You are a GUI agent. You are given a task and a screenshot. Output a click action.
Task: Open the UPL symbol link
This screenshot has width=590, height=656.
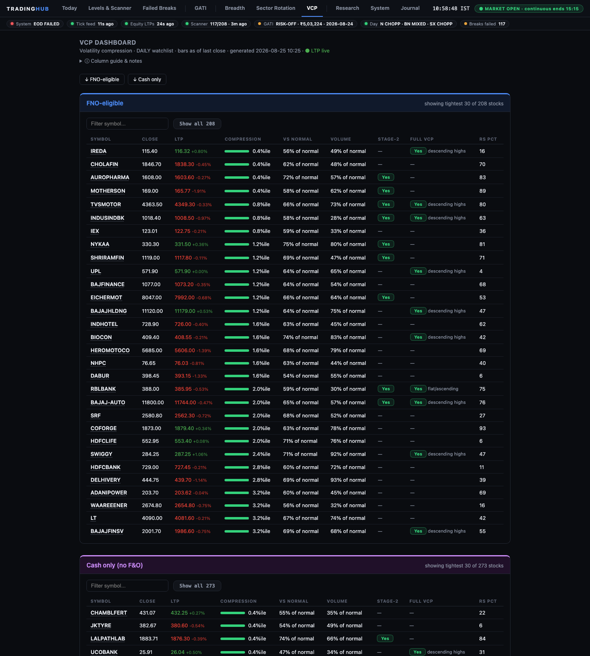[x=95, y=271]
